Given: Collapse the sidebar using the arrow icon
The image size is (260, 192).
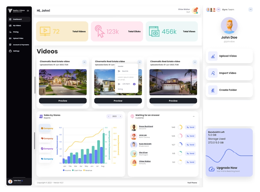Looking at the screenshot, I should [28, 11].
